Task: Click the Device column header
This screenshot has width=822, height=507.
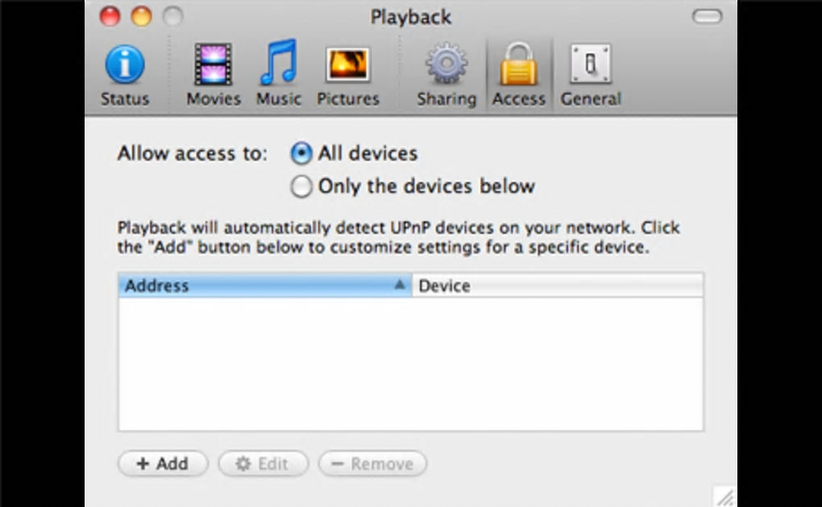Action: tap(556, 286)
